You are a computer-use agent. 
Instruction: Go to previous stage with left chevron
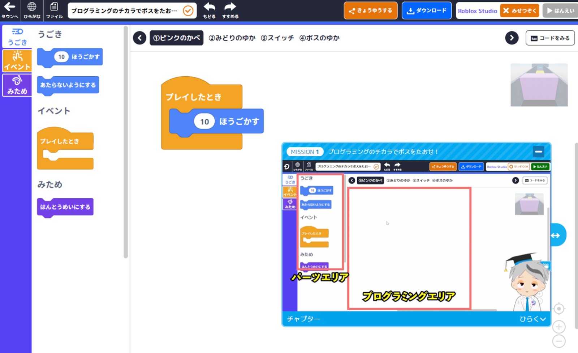139,38
